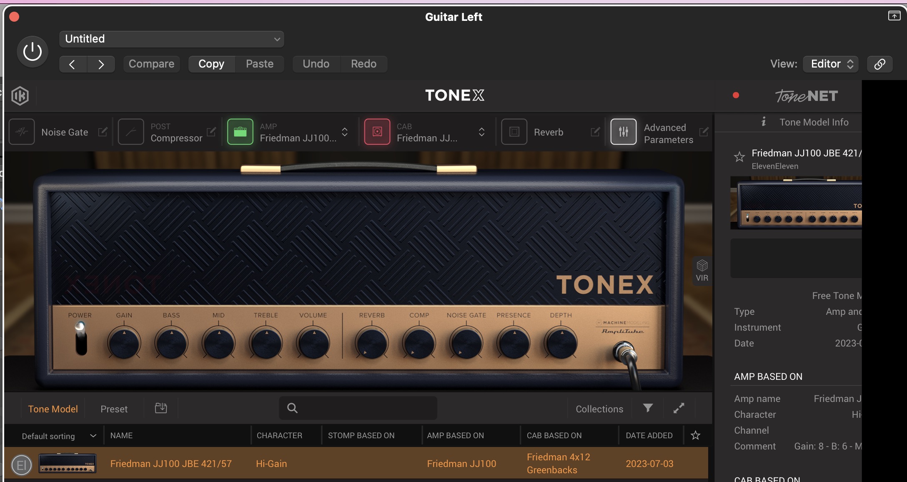
Task: Open the Untitled preset dropdown
Action: coord(172,39)
